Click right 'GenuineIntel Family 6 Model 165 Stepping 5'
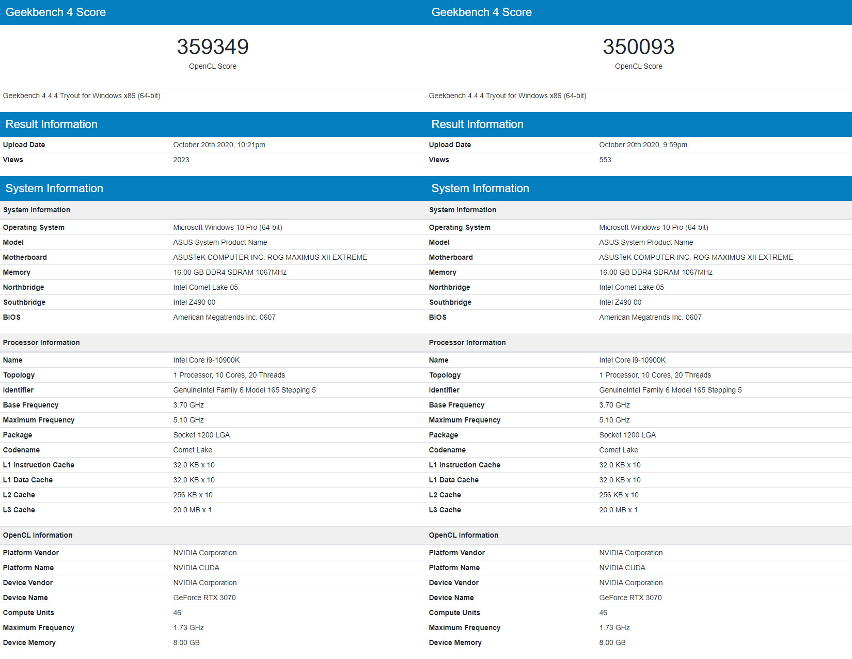 click(x=670, y=390)
